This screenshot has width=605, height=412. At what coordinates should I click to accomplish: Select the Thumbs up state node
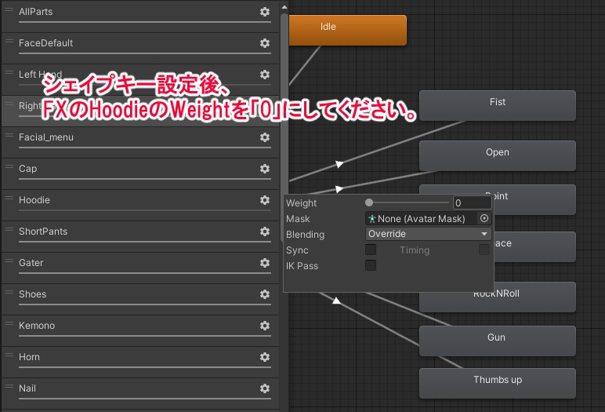[498, 384]
